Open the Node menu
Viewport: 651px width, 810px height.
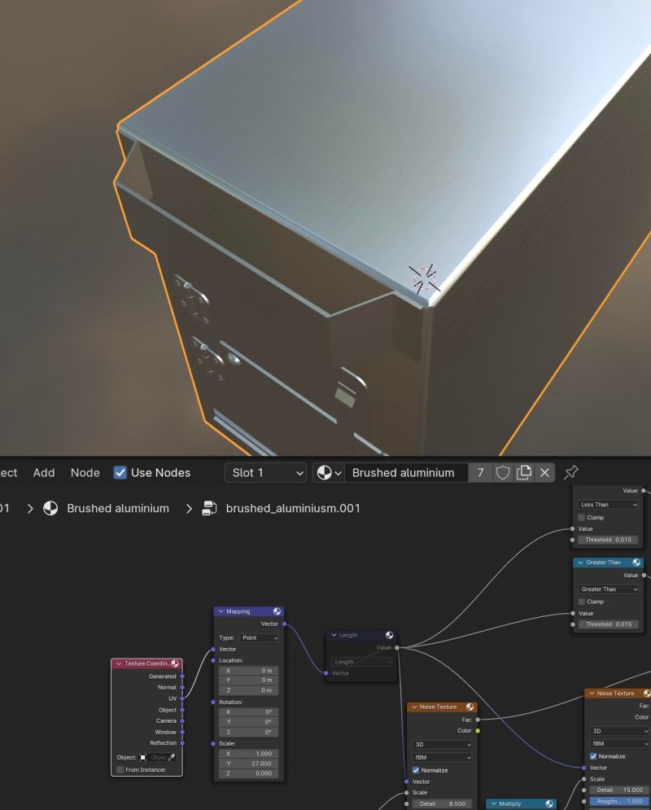point(85,473)
